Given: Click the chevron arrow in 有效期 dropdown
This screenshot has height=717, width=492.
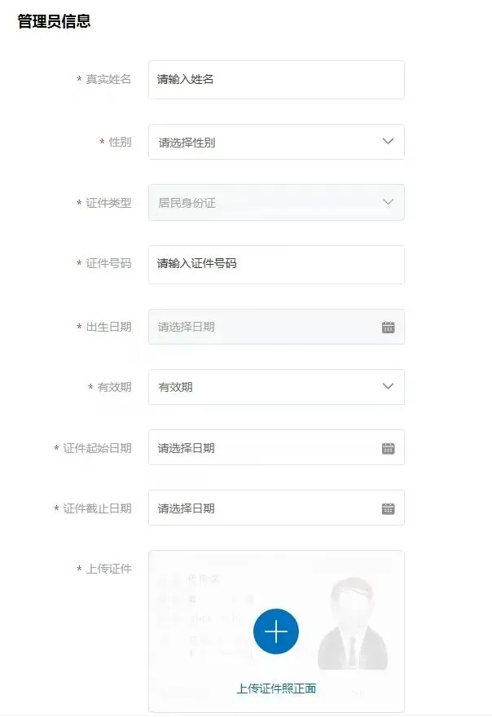Looking at the screenshot, I should pyautogui.click(x=388, y=386).
